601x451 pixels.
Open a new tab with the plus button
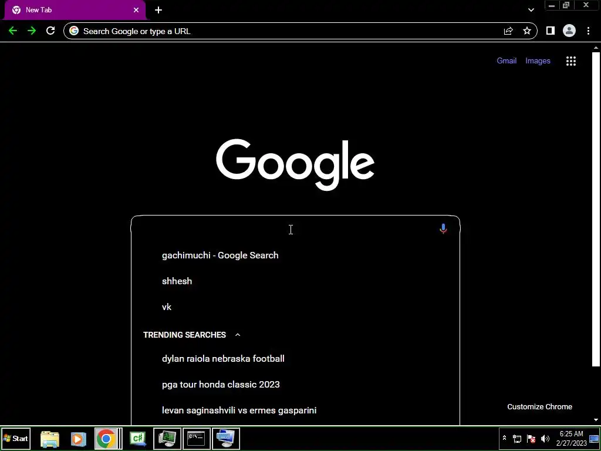[x=158, y=10]
